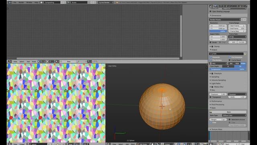
Task: Open the PNG file format dropdown
Action: click(x=218, y=64)
